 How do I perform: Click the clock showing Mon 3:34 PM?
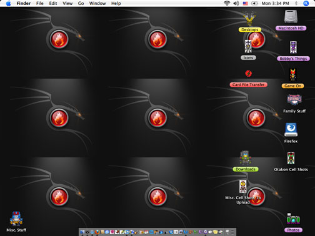(x=275, y=3)
